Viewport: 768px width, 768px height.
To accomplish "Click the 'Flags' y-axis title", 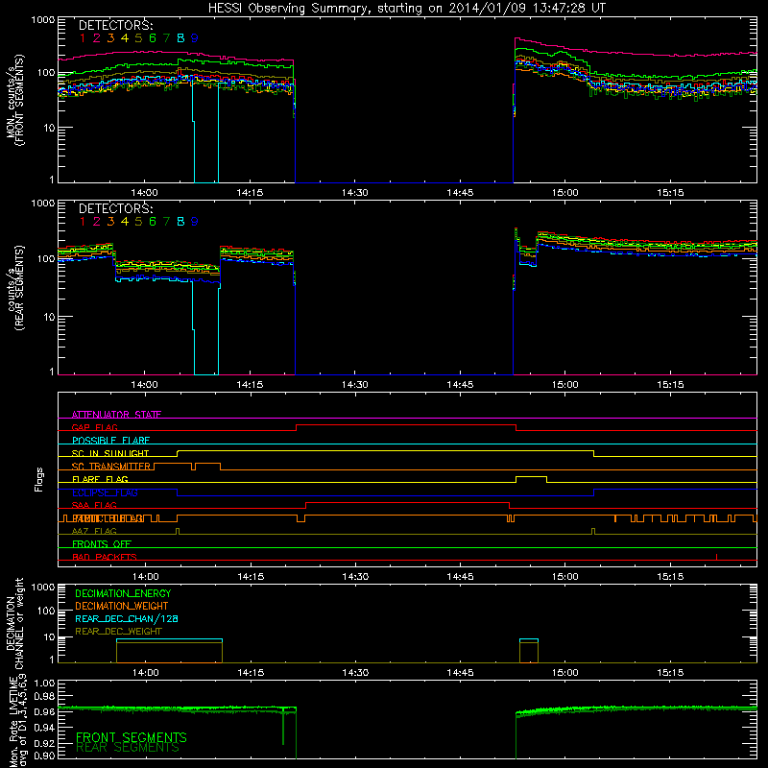I will (39, 479).
